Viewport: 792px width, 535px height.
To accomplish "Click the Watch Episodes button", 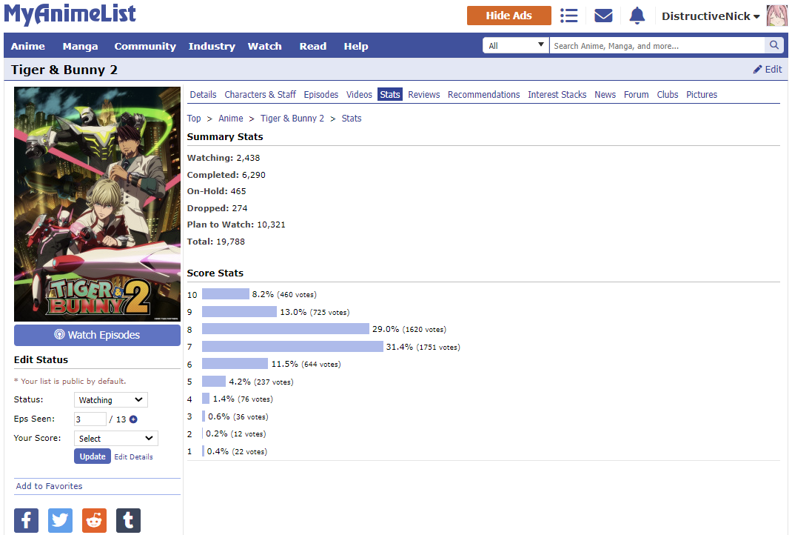I will 97,335.
